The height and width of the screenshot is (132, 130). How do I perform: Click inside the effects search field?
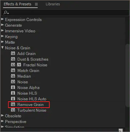[x=65, y=13]
